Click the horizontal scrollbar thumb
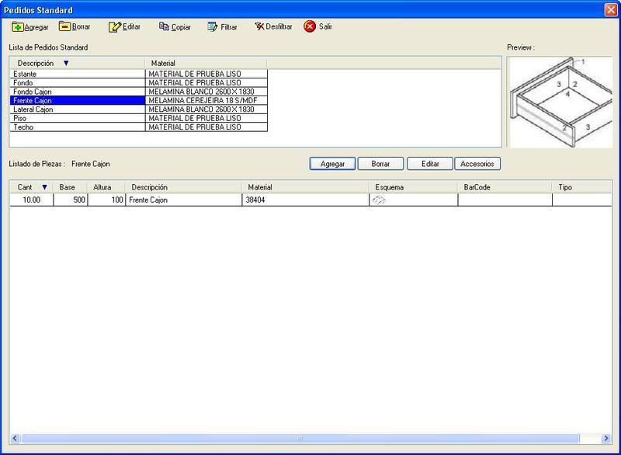 point(300,438)
